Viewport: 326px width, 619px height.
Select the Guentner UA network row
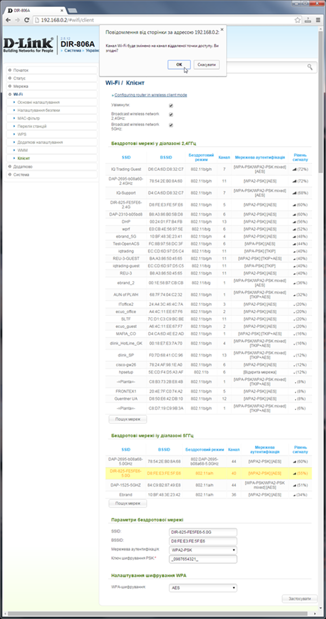pyautogui.click(x=208, y=399)
